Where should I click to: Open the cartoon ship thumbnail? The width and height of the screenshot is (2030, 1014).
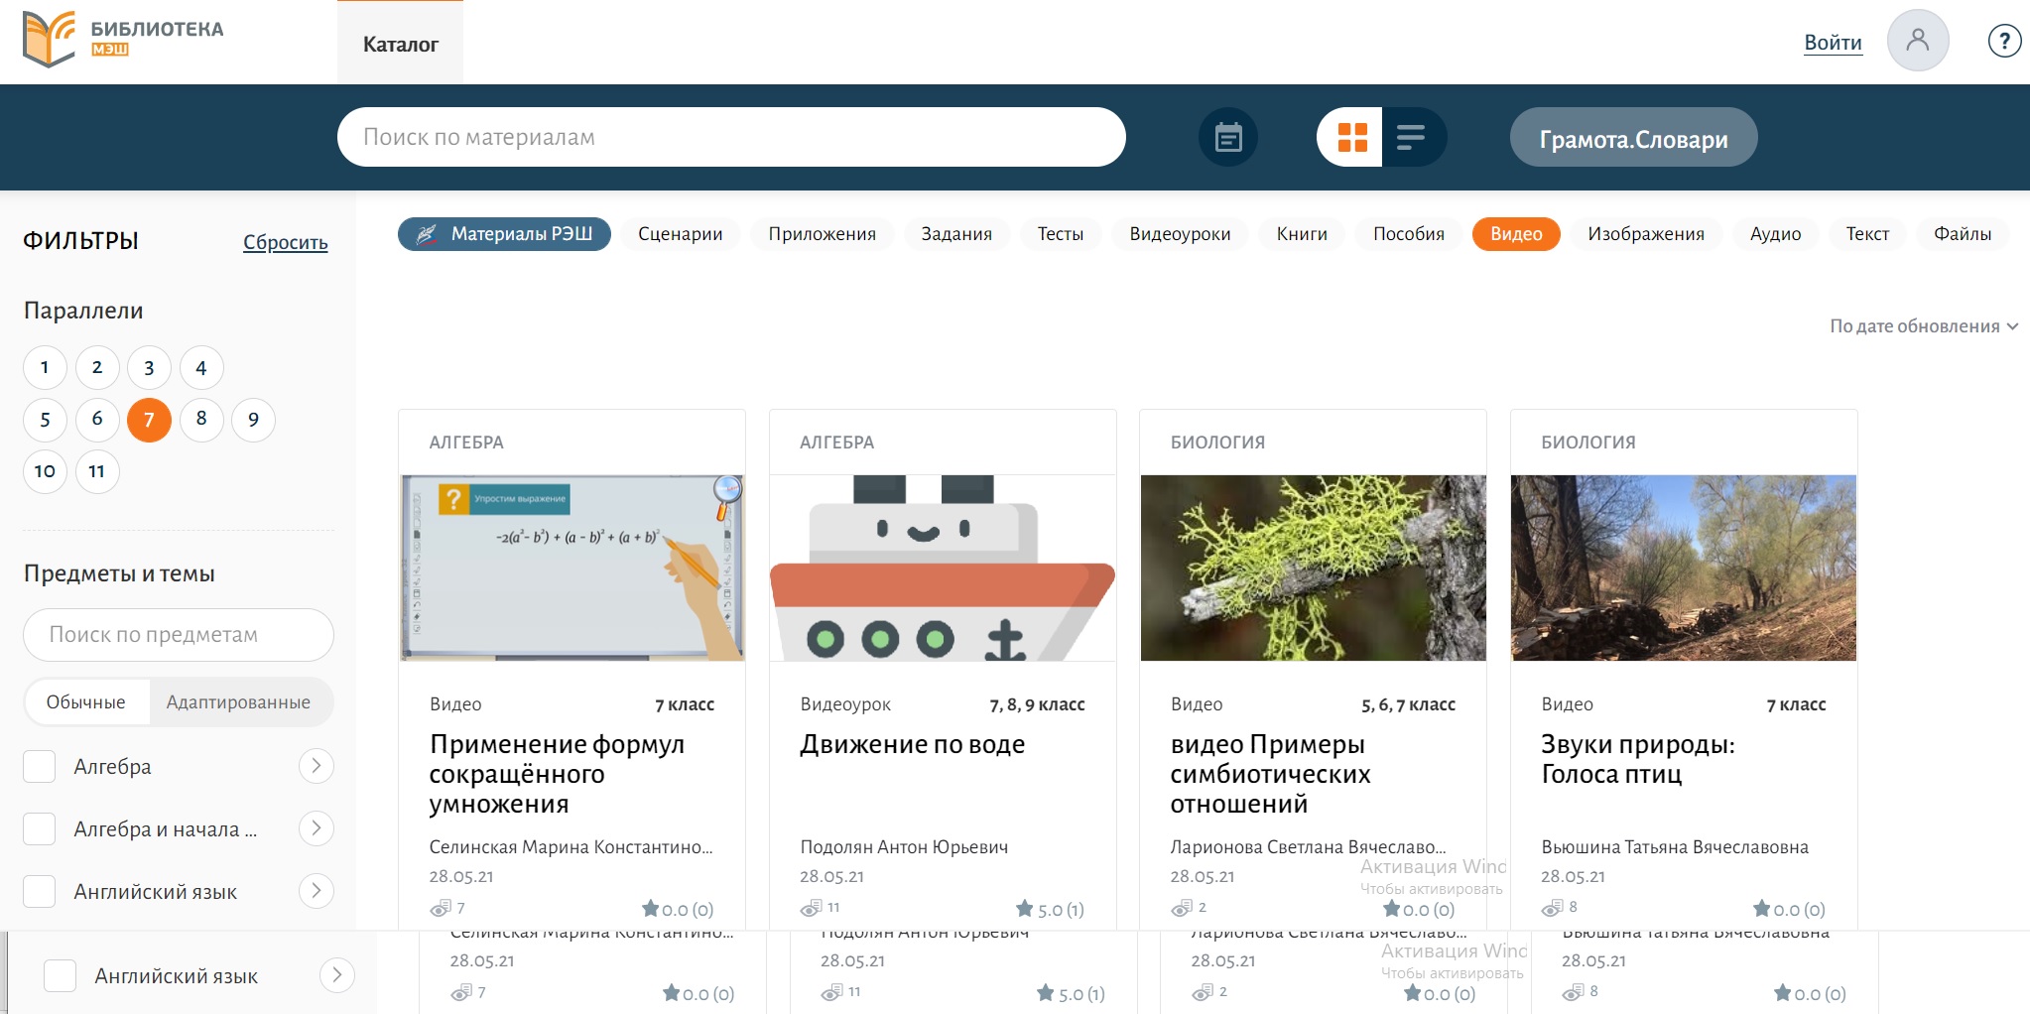point(943,568)
